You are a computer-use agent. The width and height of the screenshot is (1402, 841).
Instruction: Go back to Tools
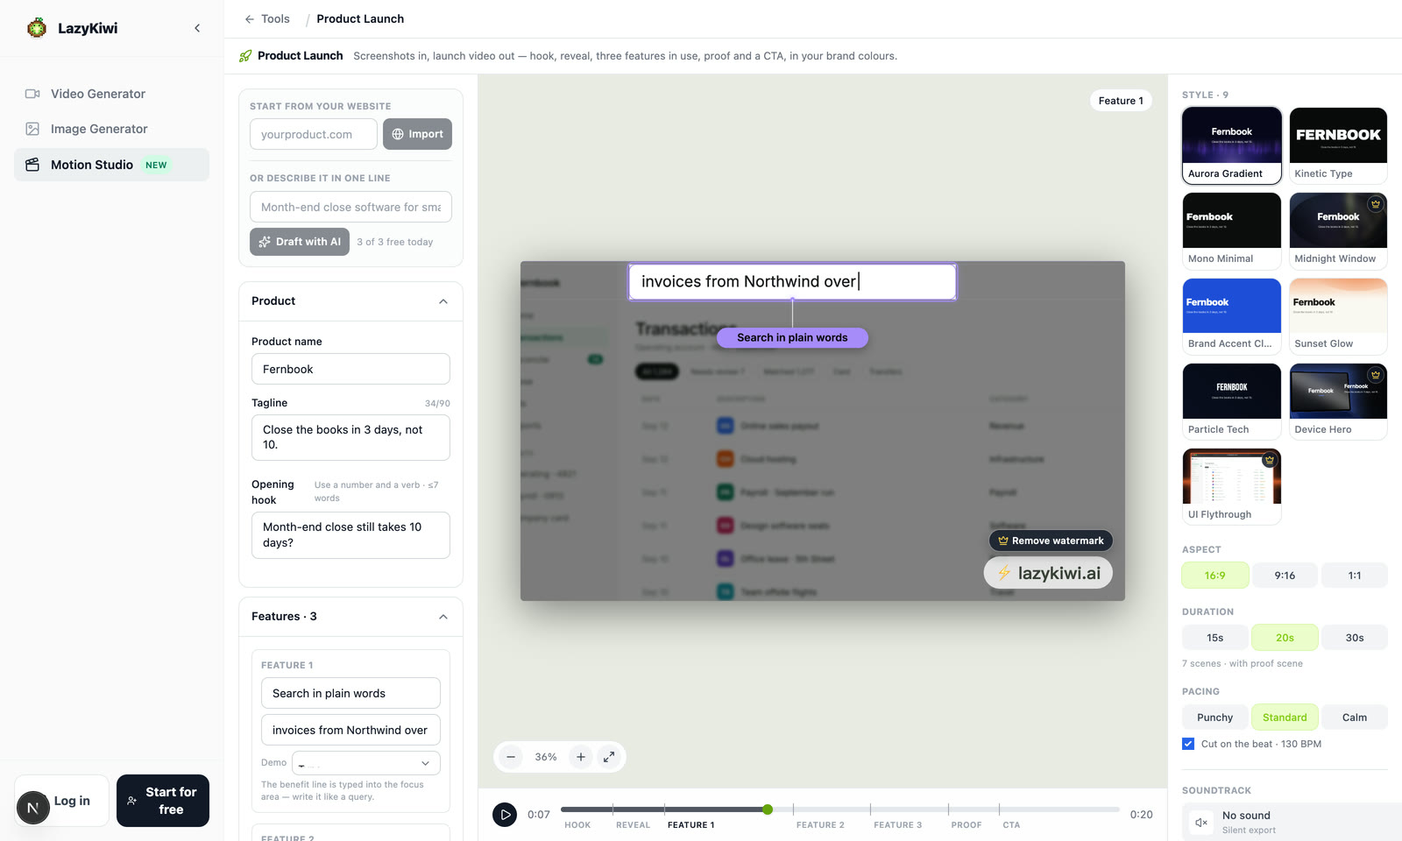[x=266, y=18]
